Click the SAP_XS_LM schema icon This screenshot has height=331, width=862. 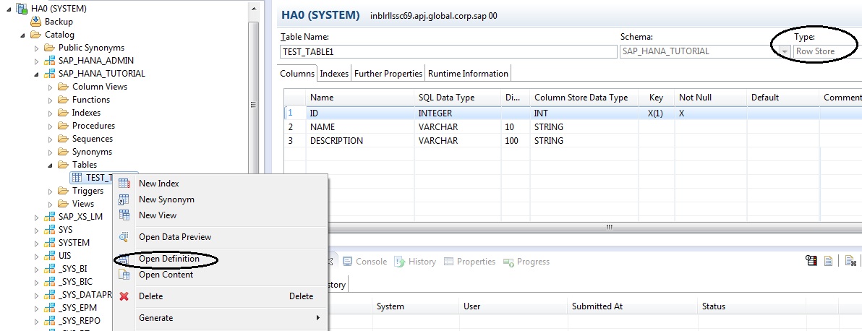point(49,217)
